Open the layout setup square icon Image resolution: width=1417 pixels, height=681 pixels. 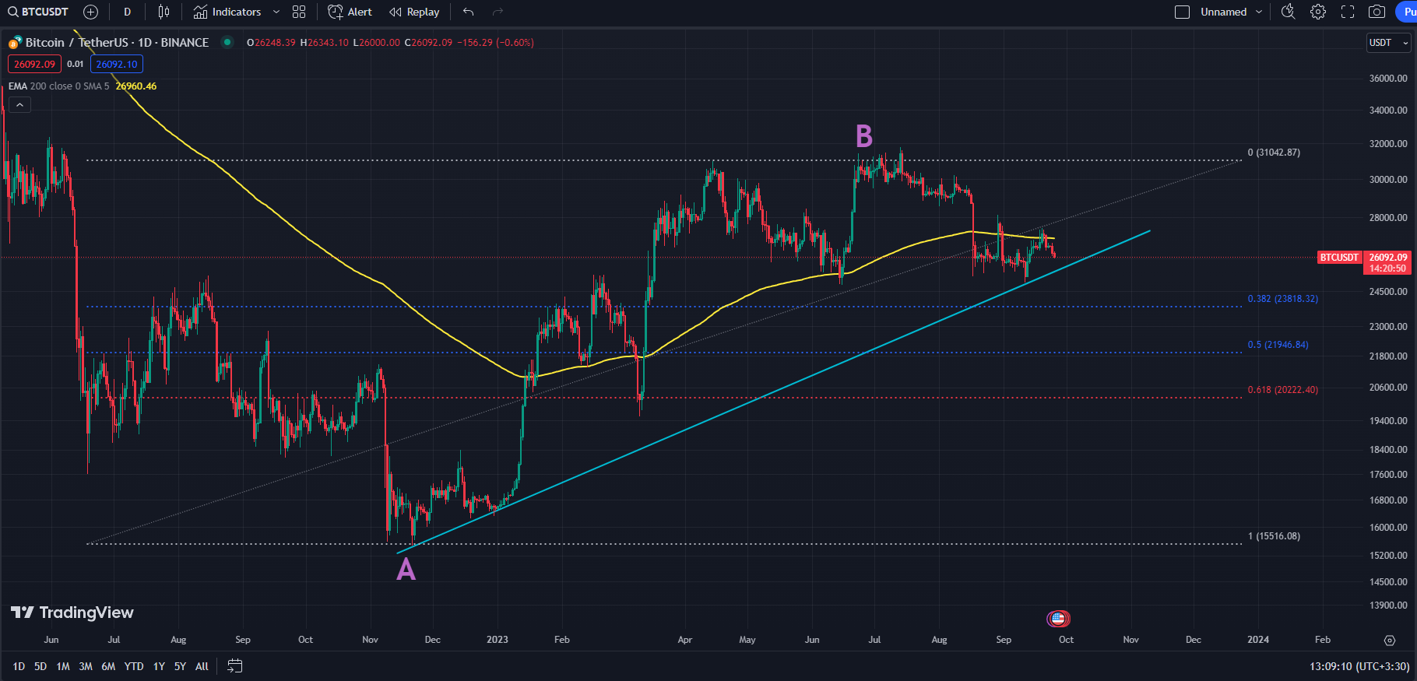1182,12
